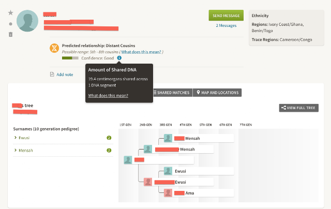Switch to the Shared Matches tab
331x209 pixels.
172,93
